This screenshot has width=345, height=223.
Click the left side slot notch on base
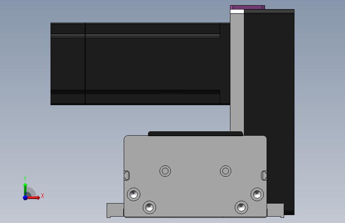127,176
